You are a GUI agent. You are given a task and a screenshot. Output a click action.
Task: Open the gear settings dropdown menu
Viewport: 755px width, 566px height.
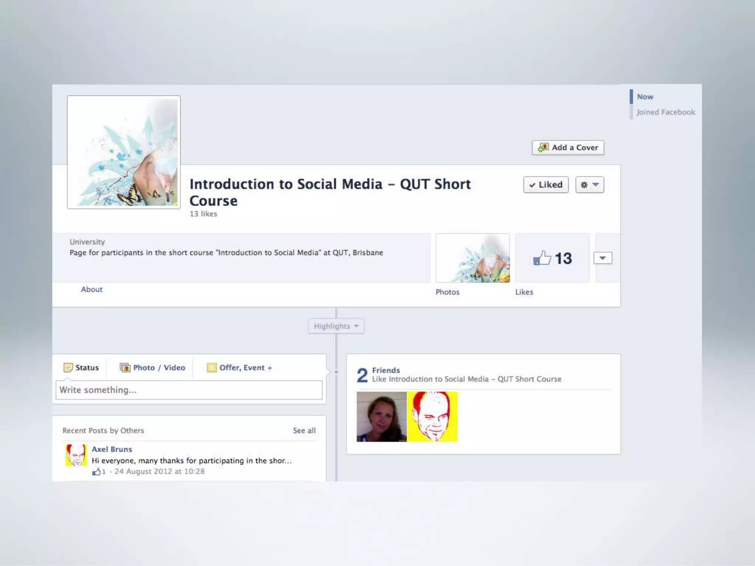(589, 185)
